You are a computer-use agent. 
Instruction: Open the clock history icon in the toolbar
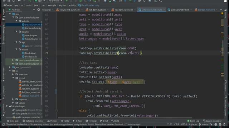139,1
